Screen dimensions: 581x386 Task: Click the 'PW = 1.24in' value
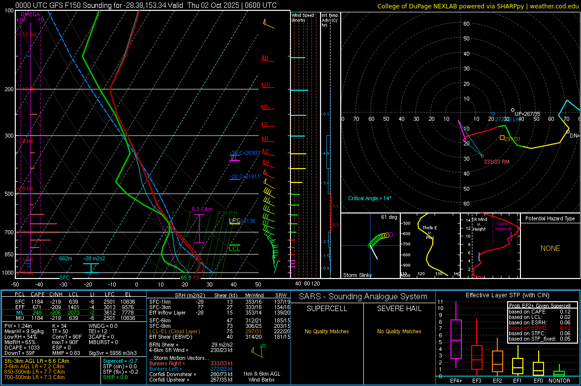pos(18,326)
